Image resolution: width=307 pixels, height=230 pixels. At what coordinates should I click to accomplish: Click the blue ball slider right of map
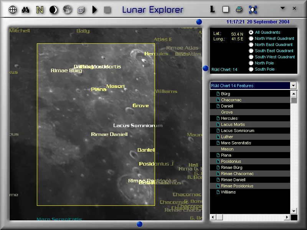pos(206,68)
